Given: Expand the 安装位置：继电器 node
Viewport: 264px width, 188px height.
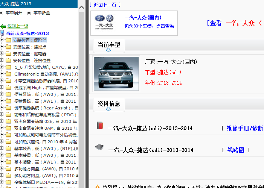Looking at the screenshot, I should [x=2, y=53].
